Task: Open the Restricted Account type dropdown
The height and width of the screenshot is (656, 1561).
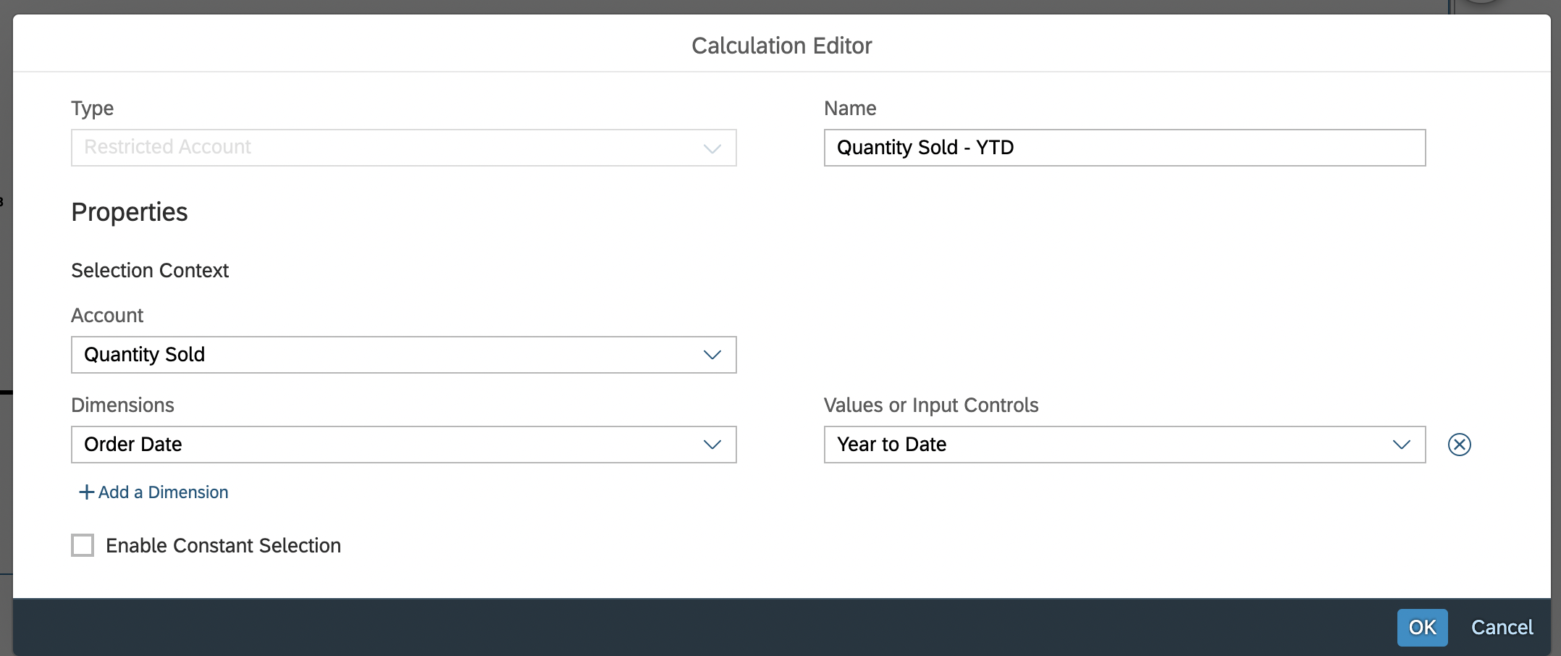Action: click(391, 148)
